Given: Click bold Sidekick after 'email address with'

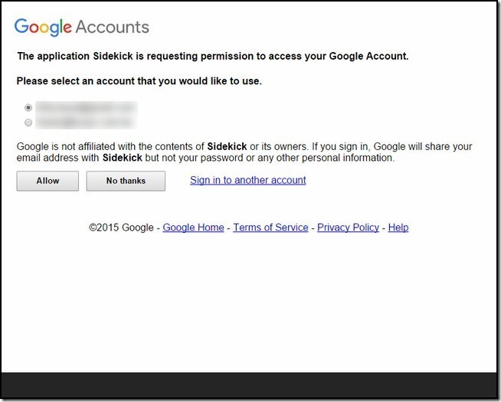Looking at the screenshot, I should (x=123, y=158).
